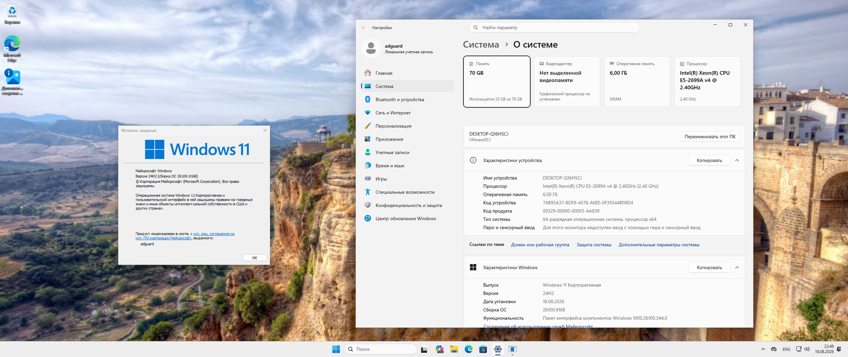
Task: Collapse the Характеристики Windows section
Action: [737, 268]
